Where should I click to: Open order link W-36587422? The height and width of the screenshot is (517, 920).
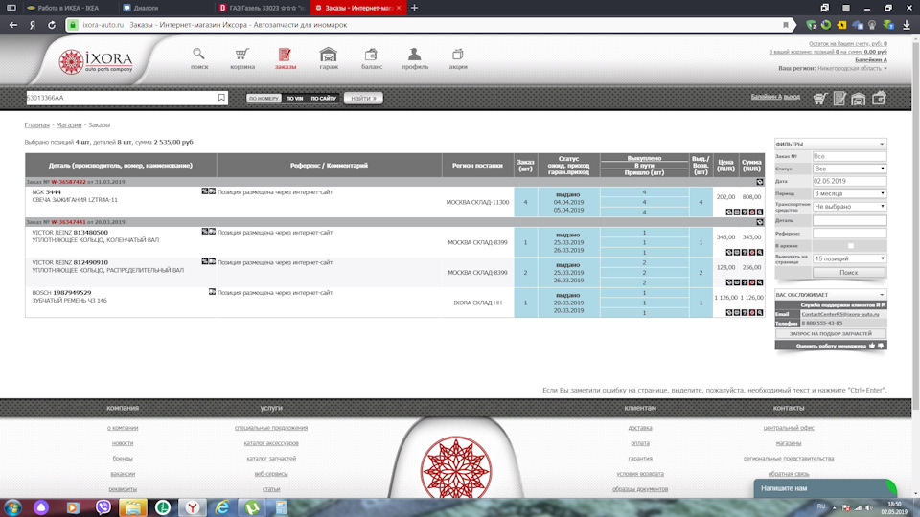(68, 182)
